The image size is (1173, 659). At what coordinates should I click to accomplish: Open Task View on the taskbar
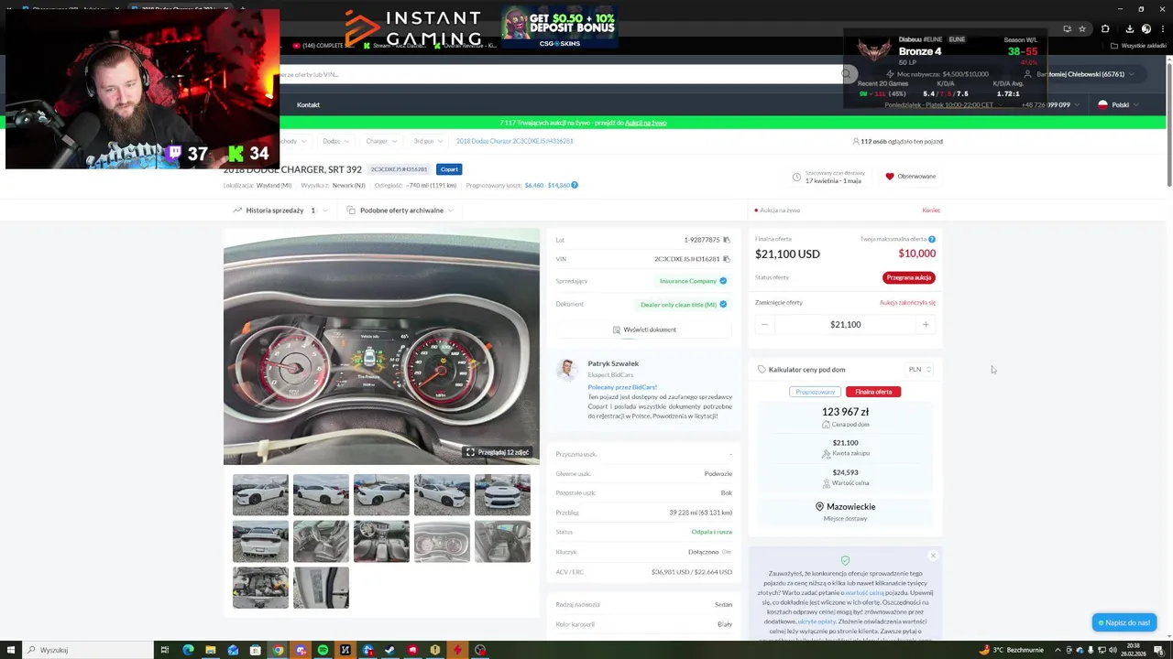(165, 650)
